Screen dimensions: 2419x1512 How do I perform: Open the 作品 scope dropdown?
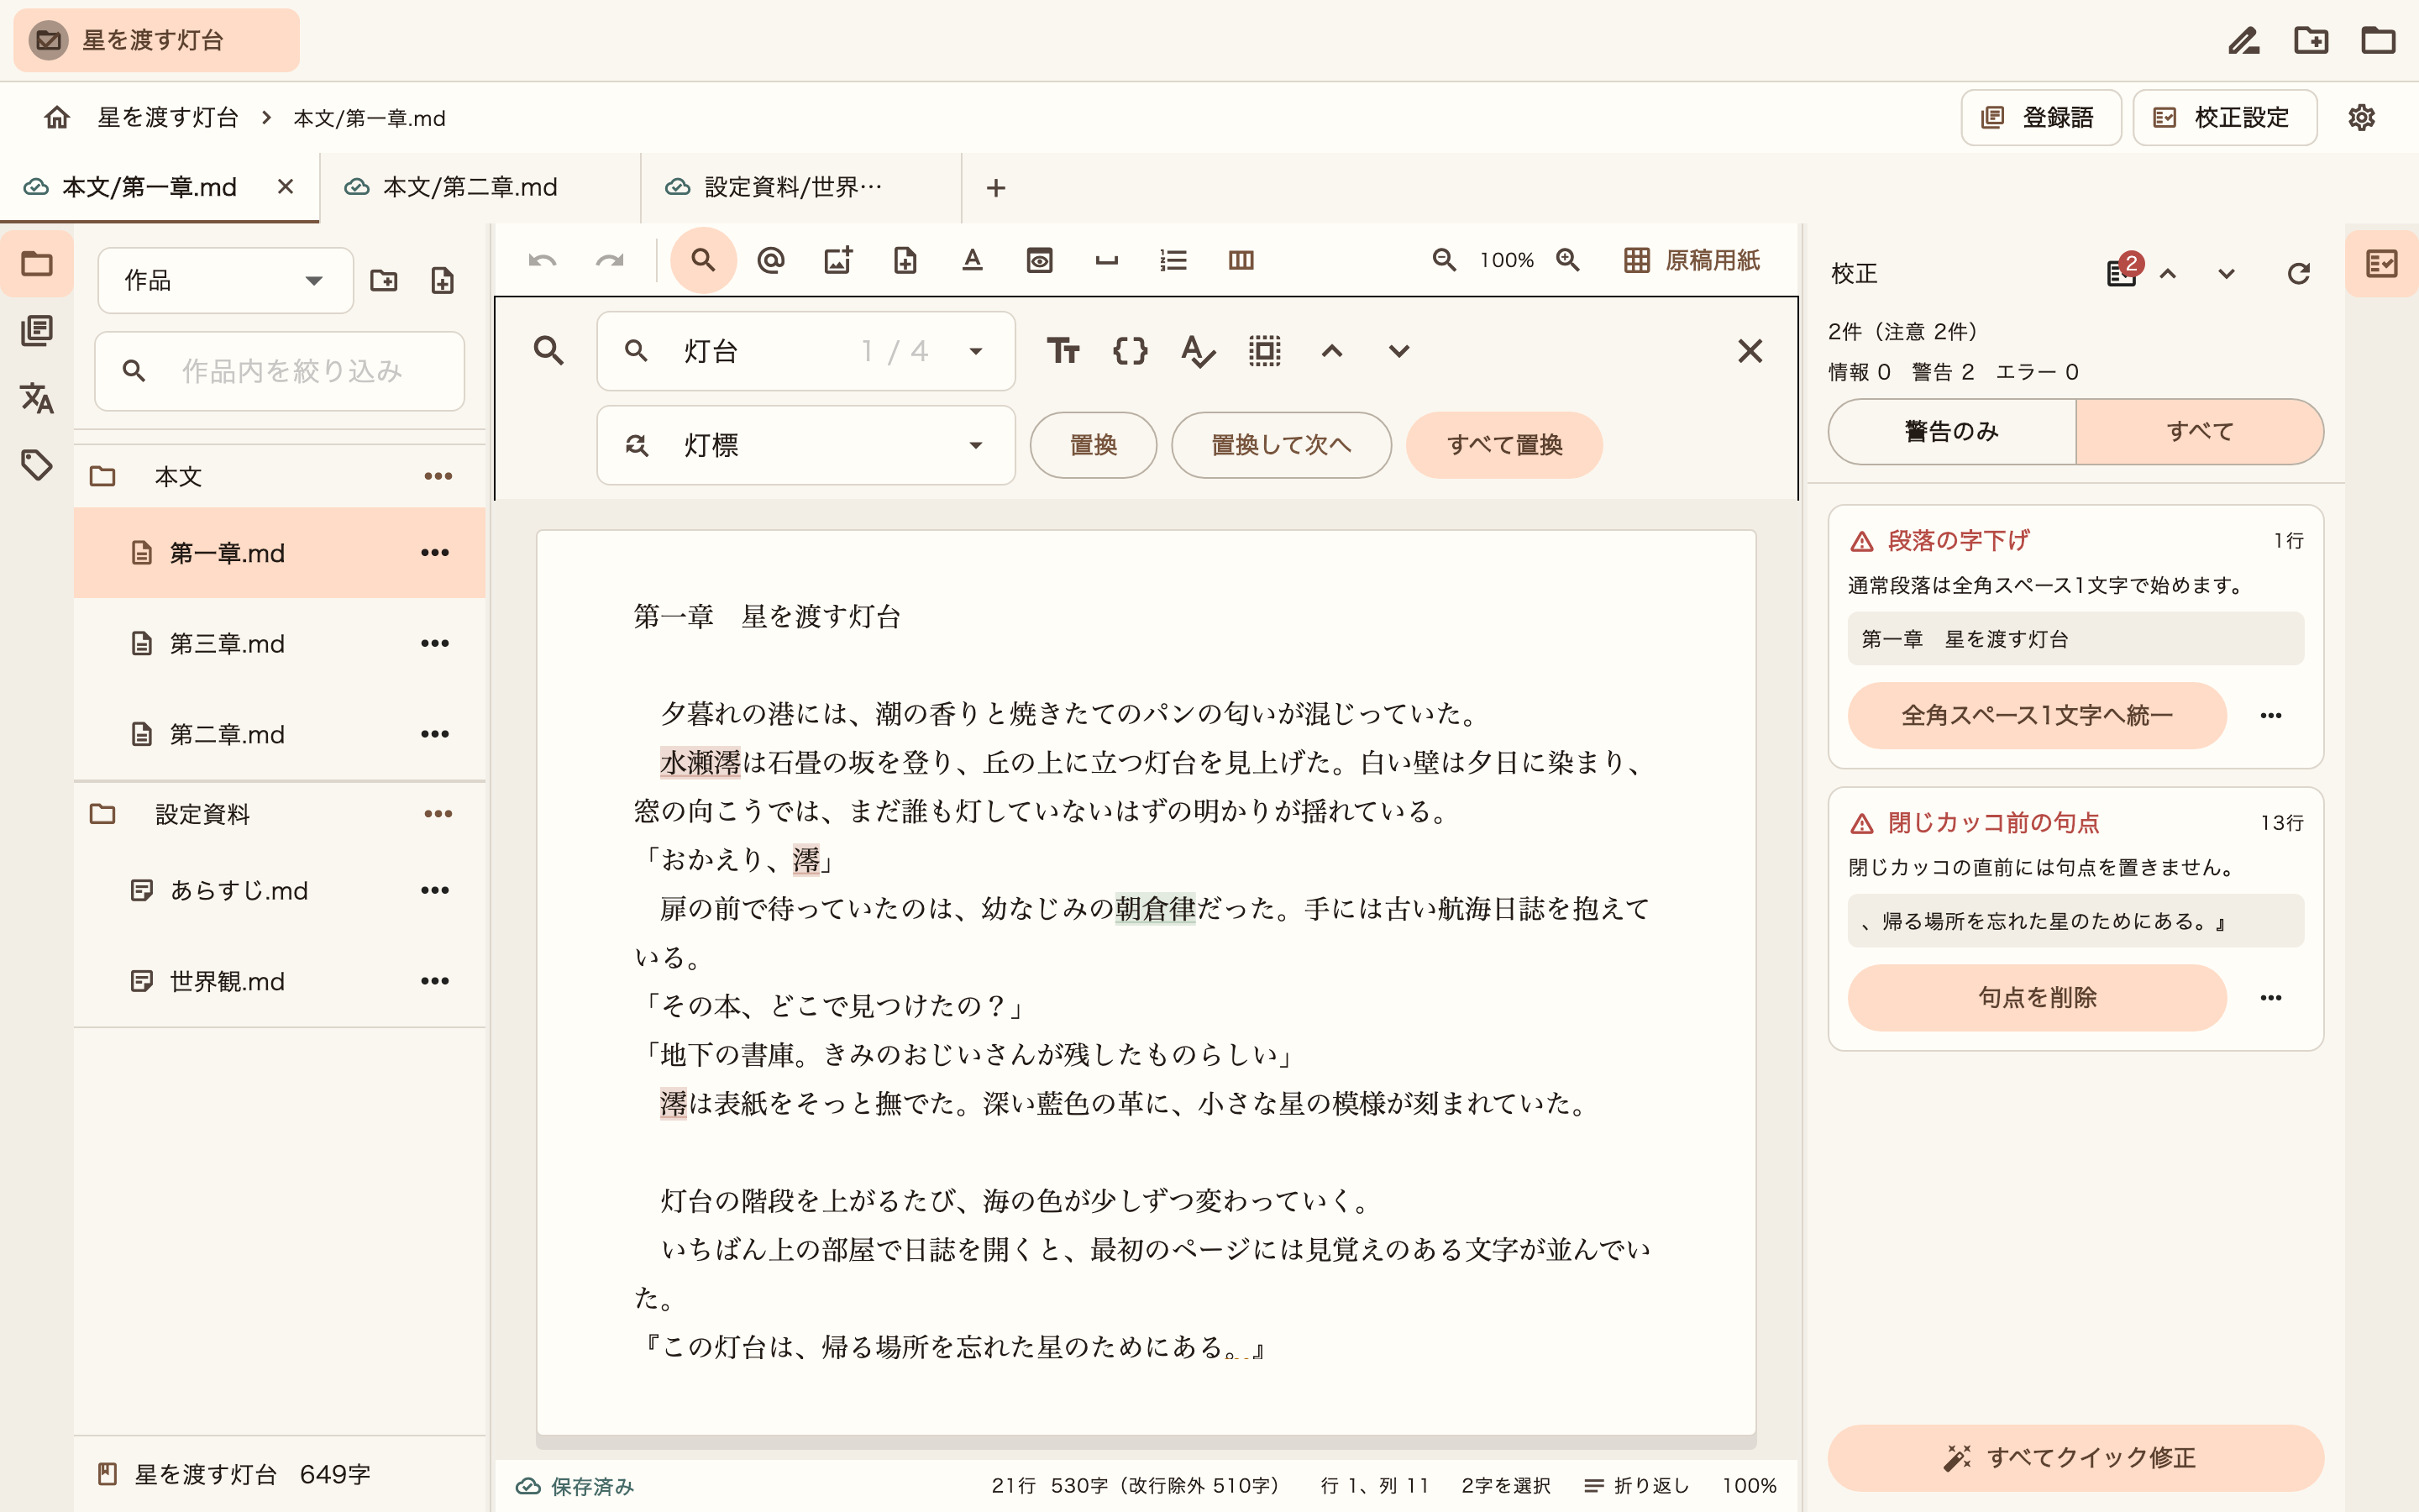click(x=225, y=280)
